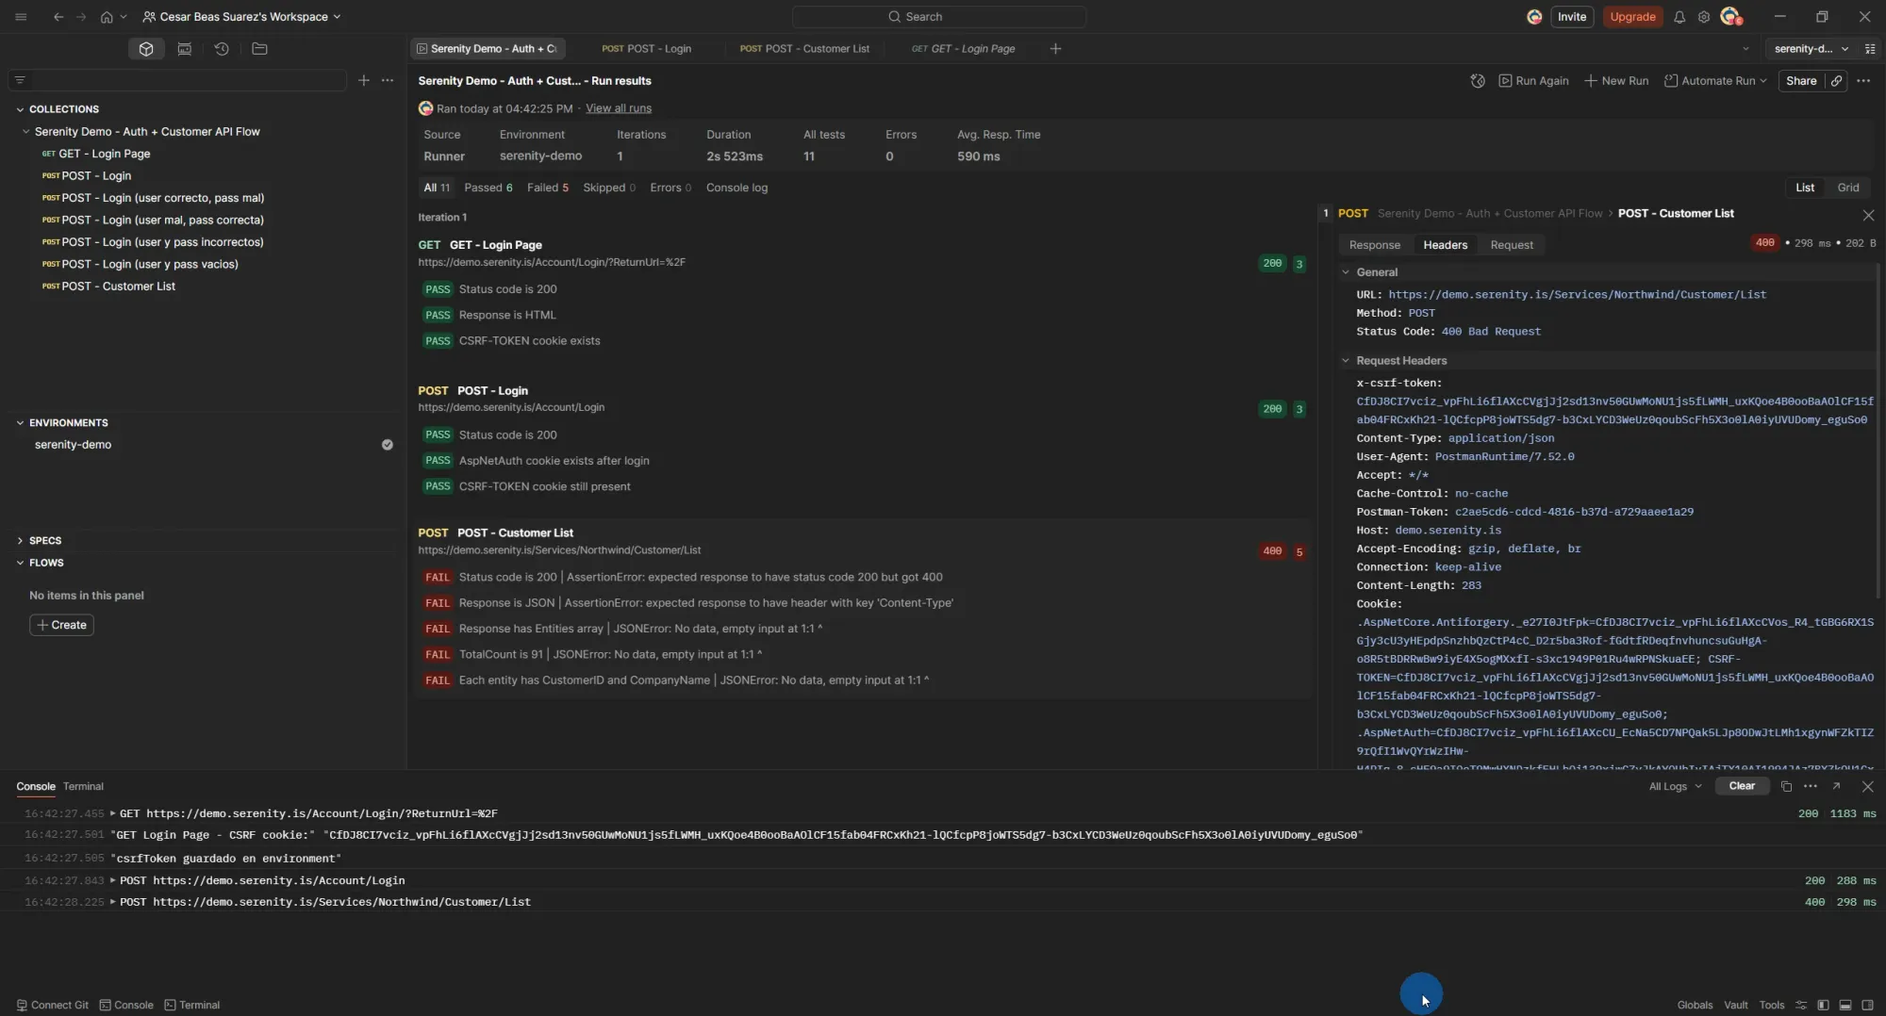Select the Collections icon in the sidebar
This screenshot has height=1016, width=1886.
pyautogui.click(x=145, y=48)
